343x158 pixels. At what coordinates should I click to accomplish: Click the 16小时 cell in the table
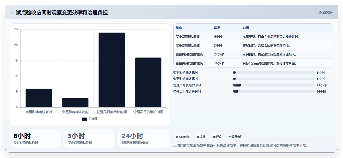tap(219, 63)
